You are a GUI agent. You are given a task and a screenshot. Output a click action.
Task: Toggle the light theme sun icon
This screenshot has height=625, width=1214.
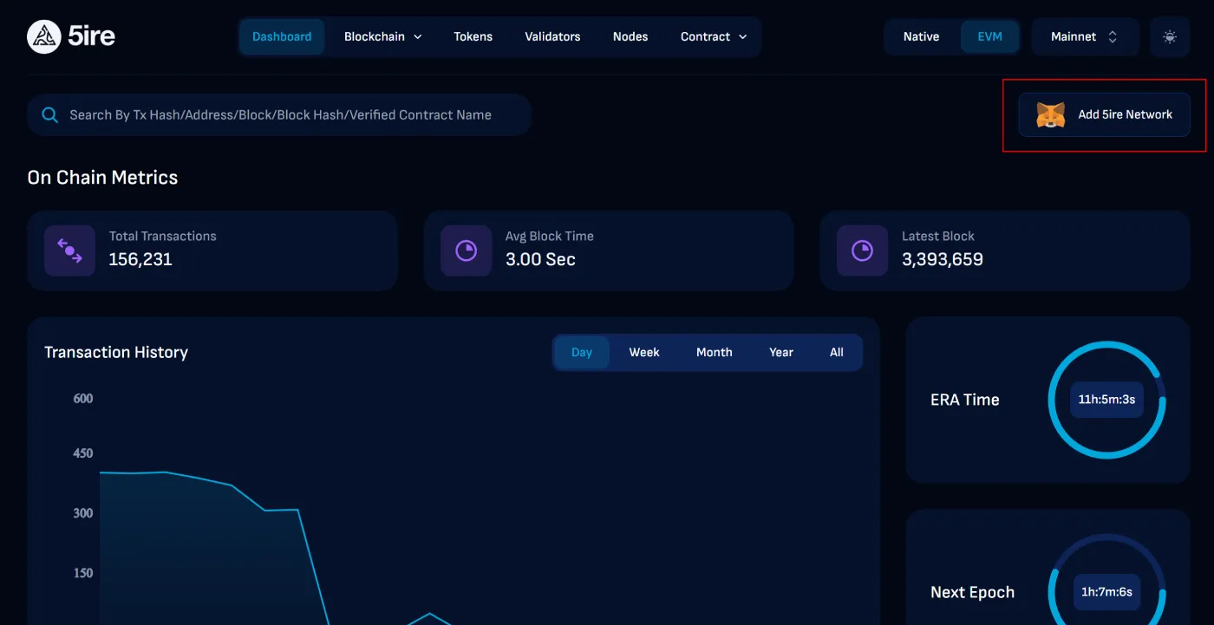click(1170, 36)
